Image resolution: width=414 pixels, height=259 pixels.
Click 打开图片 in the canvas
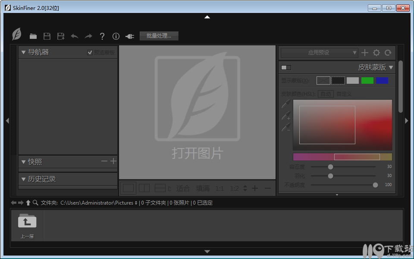coord(197,153)
